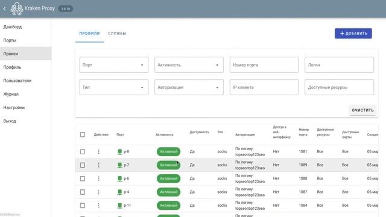
Task: Click the Порт column header
Action: 120,134
